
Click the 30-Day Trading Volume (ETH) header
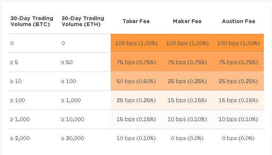[83, 21]
